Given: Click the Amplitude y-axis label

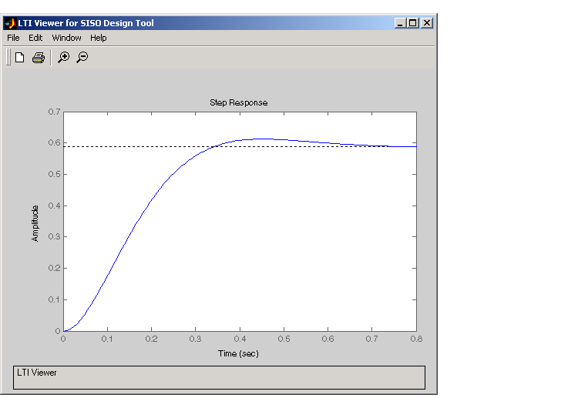Looking at the screenshot, I should pos(35,222).
